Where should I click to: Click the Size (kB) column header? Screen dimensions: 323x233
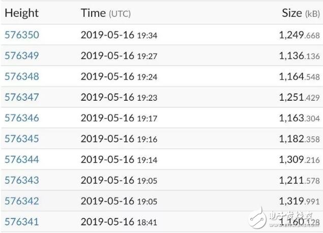coord(301,13)
